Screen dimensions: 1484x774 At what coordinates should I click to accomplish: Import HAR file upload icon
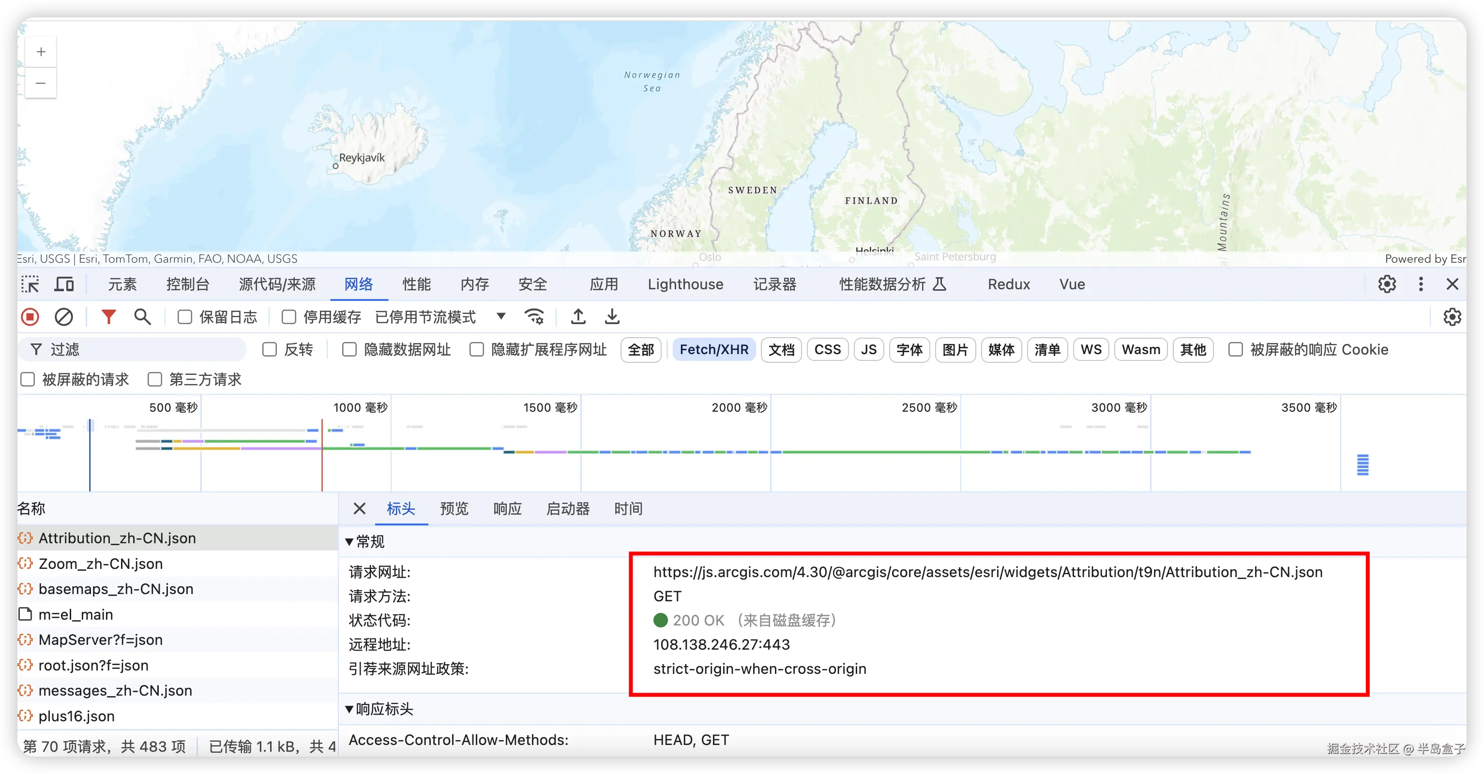578,317
